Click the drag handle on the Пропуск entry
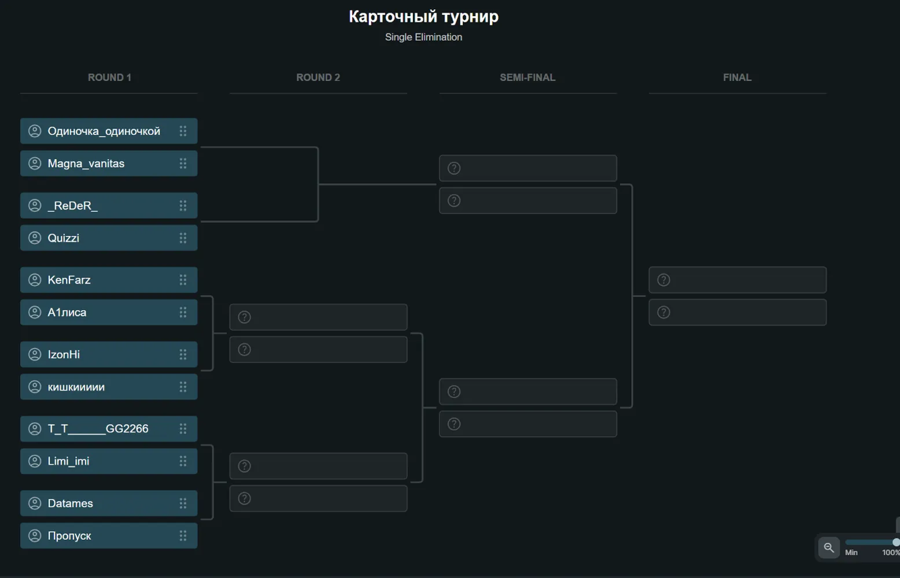The image size is (900, 578). coord(183,536)
